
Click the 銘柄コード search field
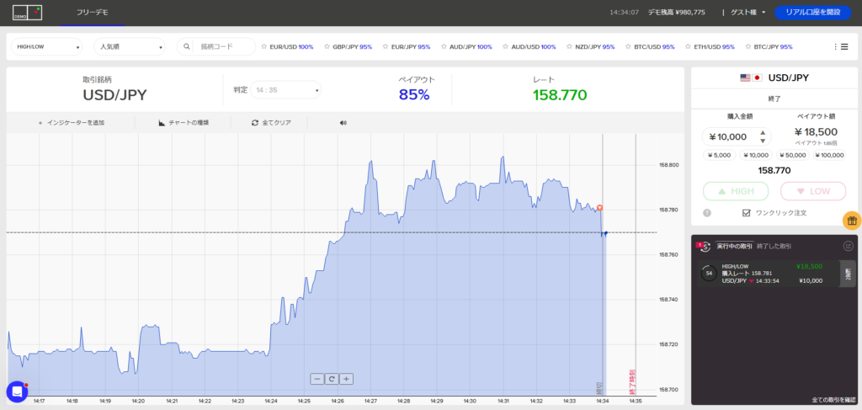click(224, 47)
